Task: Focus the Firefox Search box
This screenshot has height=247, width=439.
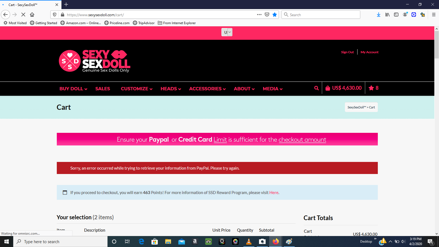Action: click(321, 15)
